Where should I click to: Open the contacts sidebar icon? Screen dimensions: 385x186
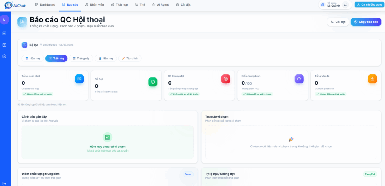pos(4,45)
